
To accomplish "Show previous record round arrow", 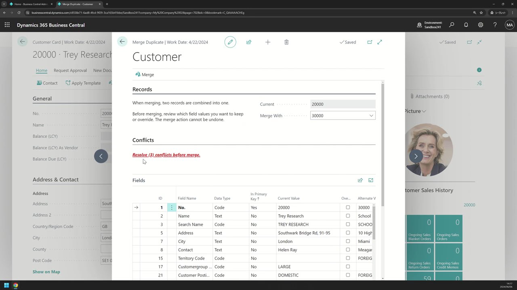I will pos(101,156).
